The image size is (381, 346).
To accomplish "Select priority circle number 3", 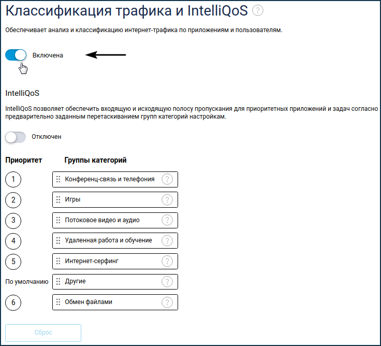I will 13,220.
